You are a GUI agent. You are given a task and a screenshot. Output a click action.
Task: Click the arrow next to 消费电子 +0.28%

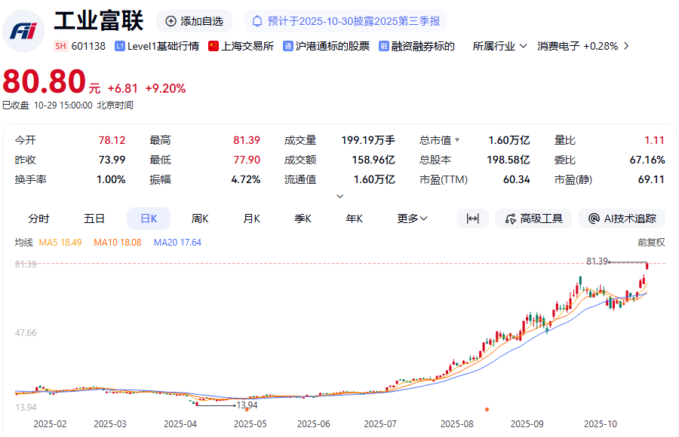pos(625,46)
